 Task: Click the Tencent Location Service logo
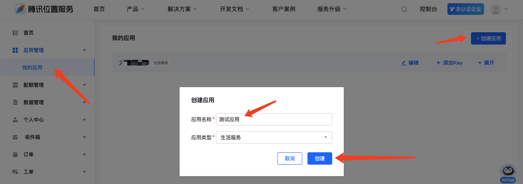[44, 9]
